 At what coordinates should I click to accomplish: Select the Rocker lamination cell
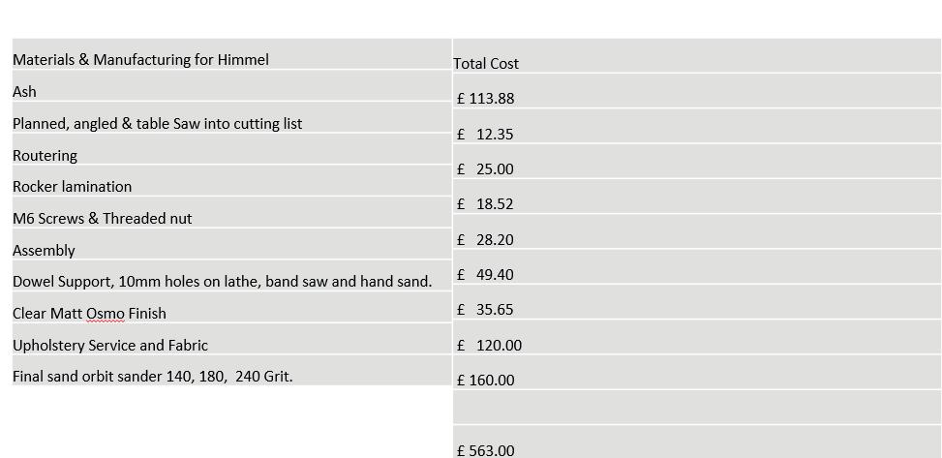point(232,181)
